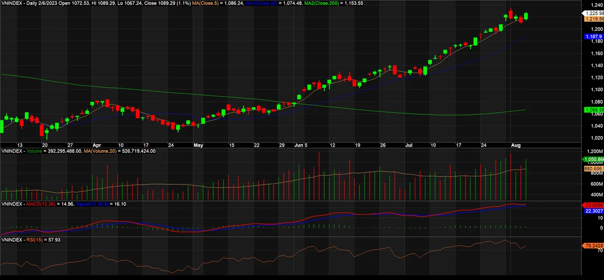Click the tallest red volume bar near Aug
Viewport: 604px width, 280px height.
pos(511,176)
